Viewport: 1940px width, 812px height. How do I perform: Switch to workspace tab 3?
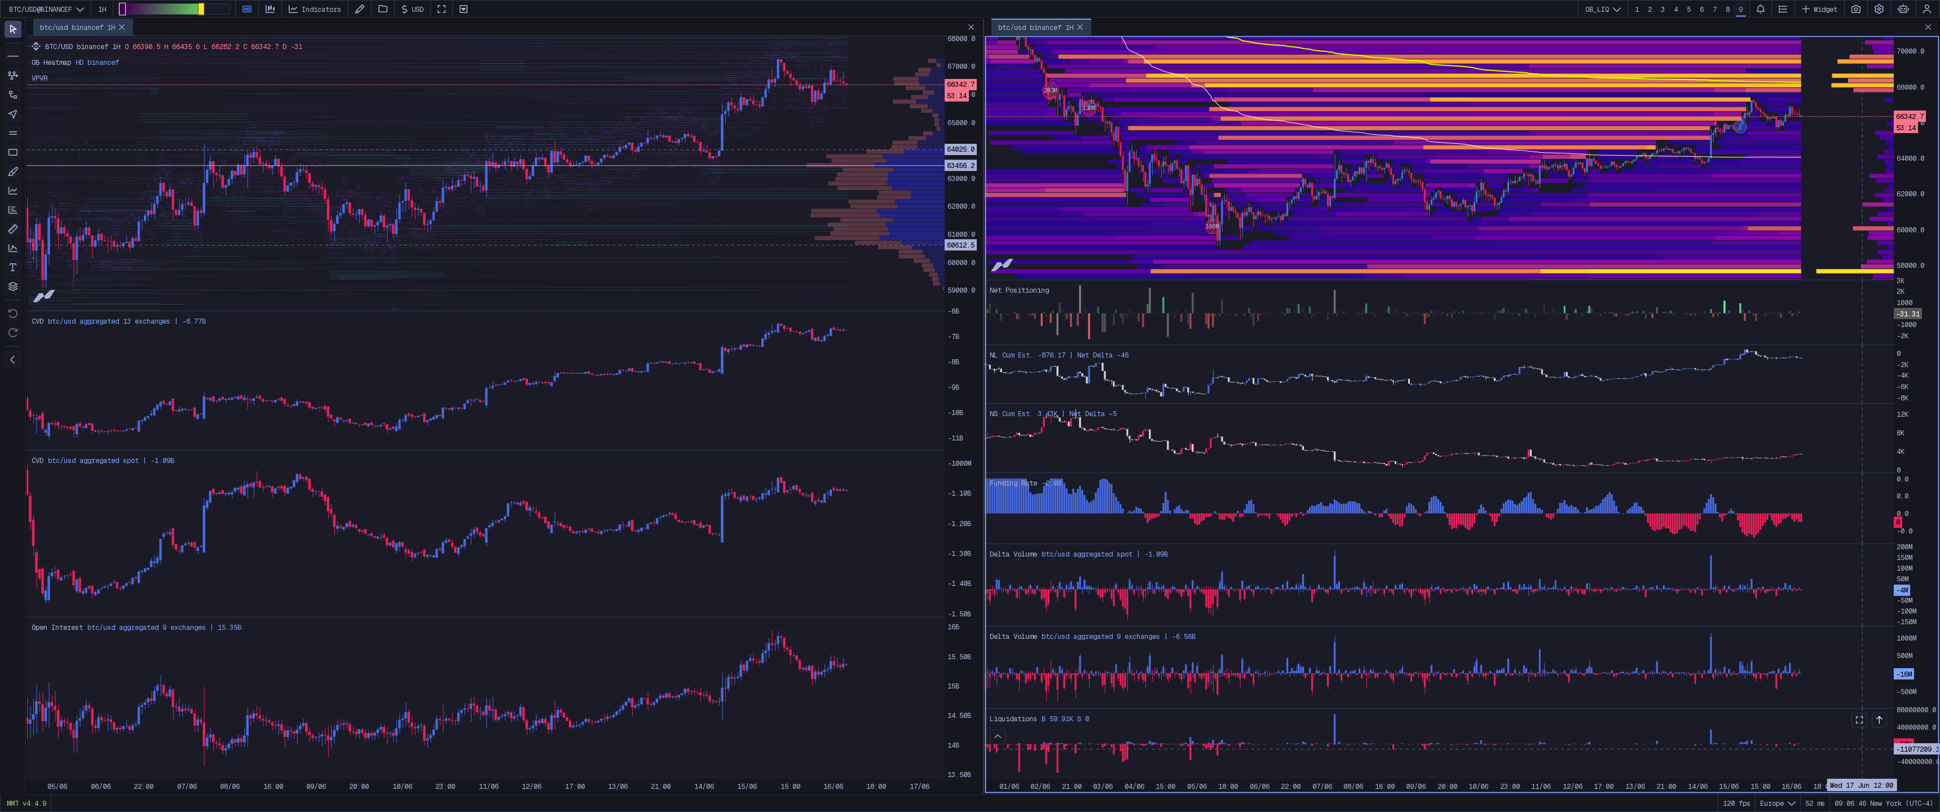1662,9
